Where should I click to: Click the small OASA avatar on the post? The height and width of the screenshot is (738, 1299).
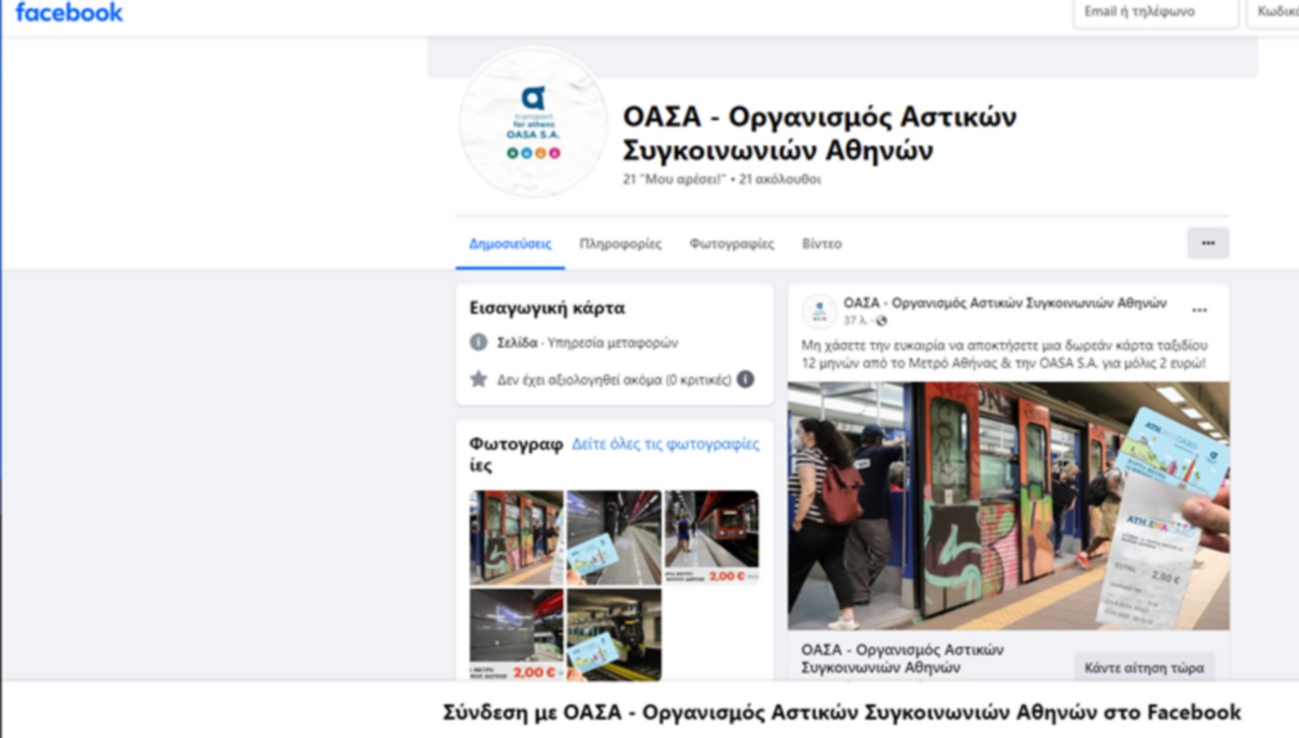tap(820, 310)
